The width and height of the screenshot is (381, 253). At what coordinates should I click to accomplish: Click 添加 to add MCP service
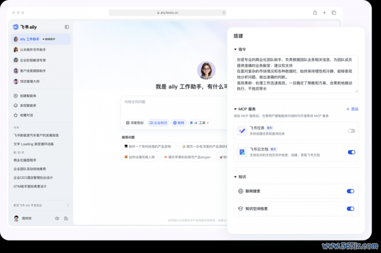(352, 109)
